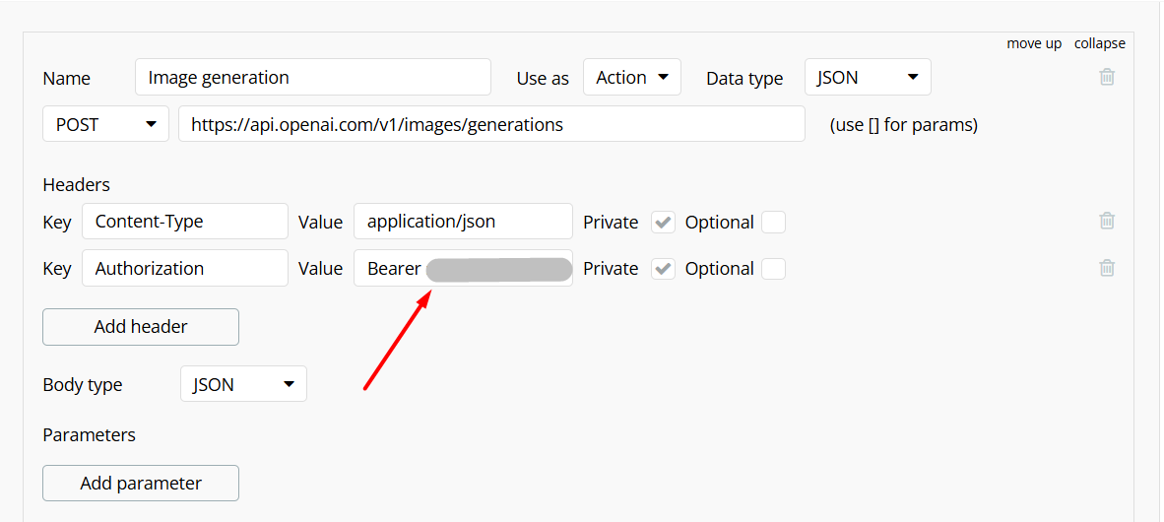
Task: Edit the Content-Type key field
Action: 185,222
